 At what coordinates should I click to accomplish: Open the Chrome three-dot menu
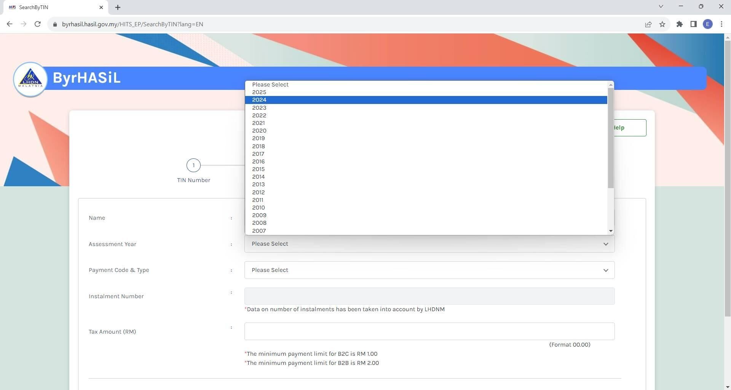point(721,24)
